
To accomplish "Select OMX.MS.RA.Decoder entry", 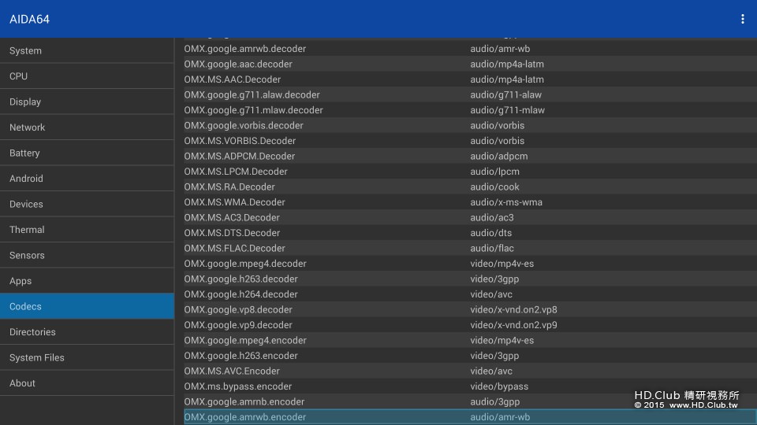I will click(x=470, y=187).
